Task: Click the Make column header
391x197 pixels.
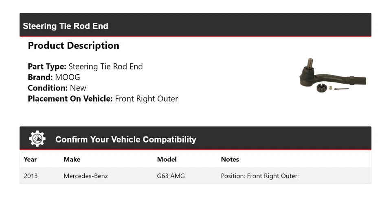Action: pyautogui.click(x=72, y=160)
